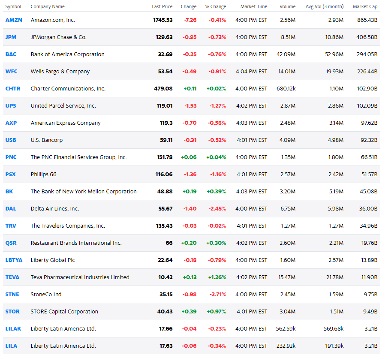This screenshot has width=388, height=355.
Task: Open the STNE ticker symbol link
Action: [x=12, y=295]
